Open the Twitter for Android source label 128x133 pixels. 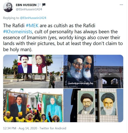pyautogui.click(x=53, y=128)
